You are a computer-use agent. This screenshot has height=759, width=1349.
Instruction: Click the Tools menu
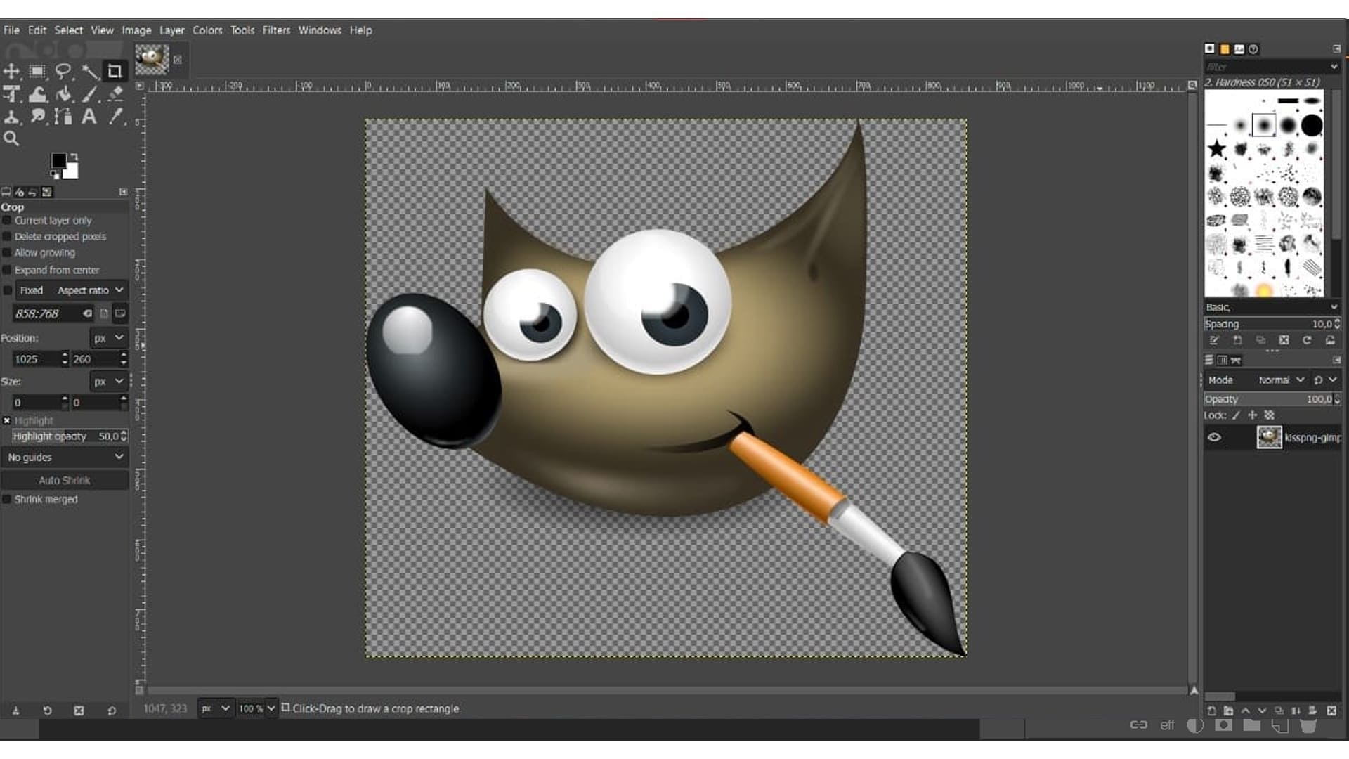coord(242,30)
